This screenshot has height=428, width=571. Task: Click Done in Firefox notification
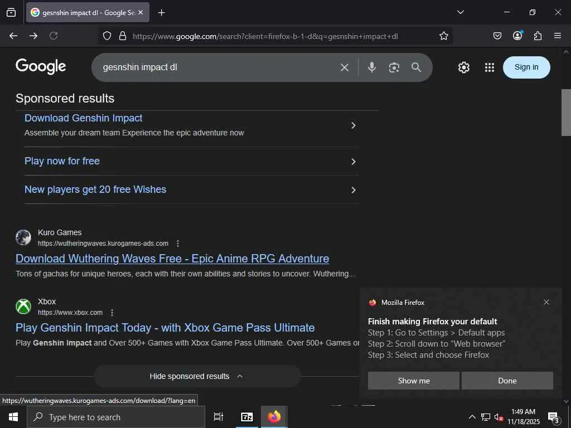point(507,381)
